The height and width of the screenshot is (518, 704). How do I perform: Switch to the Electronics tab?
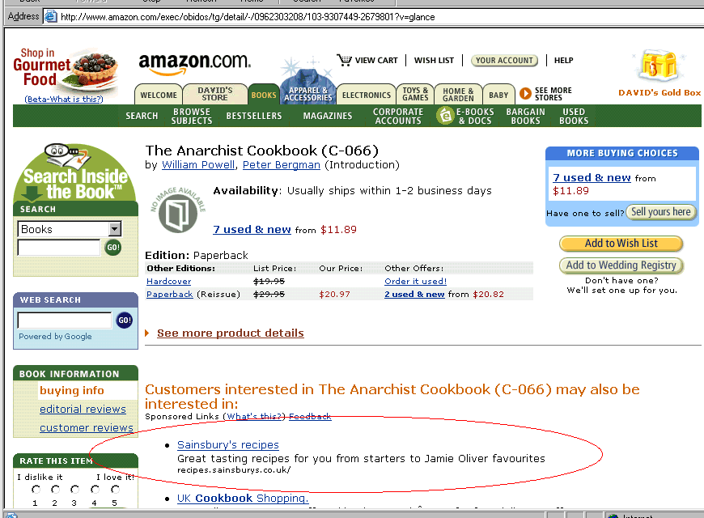click(366, 95)
